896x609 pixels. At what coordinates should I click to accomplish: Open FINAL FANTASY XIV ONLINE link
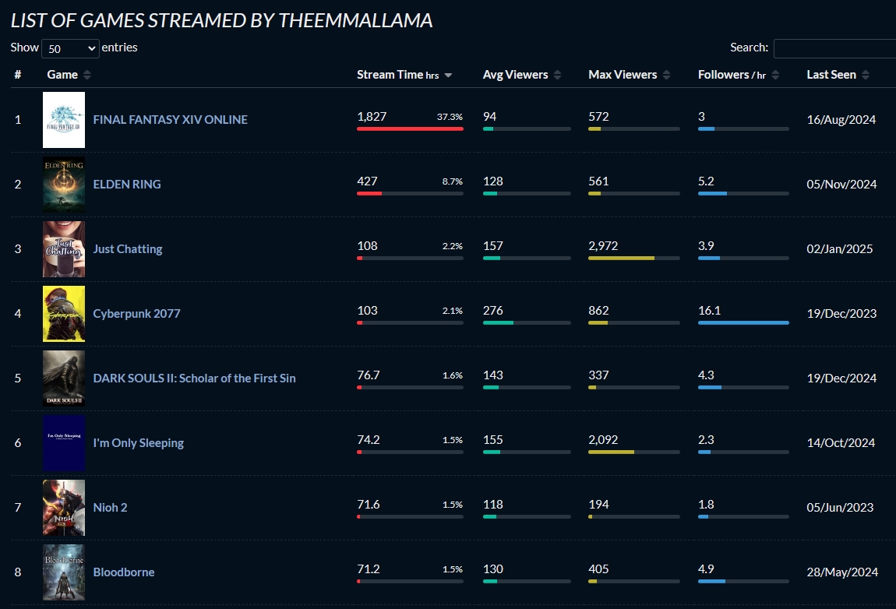(x=171, y=119)
